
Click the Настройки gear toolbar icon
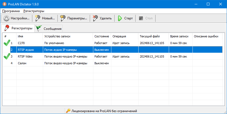pyautogui.click(x=6, y=19)
